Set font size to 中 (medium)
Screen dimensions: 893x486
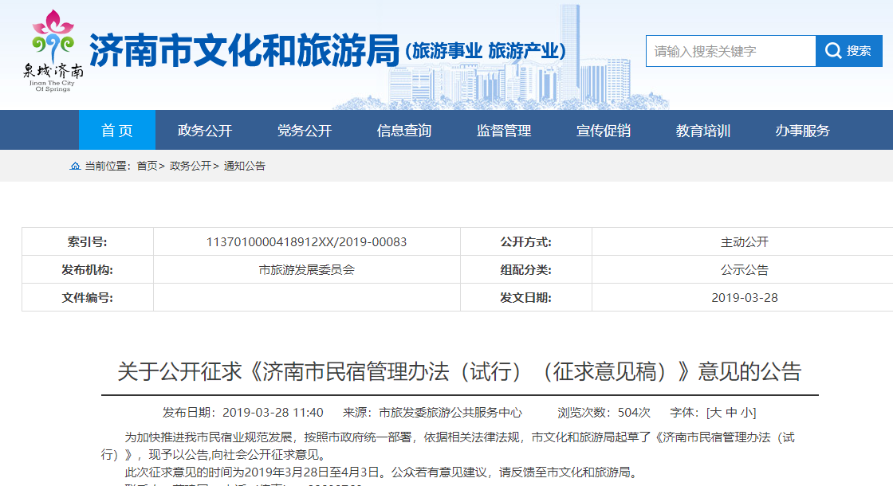(x=731, y=413)
